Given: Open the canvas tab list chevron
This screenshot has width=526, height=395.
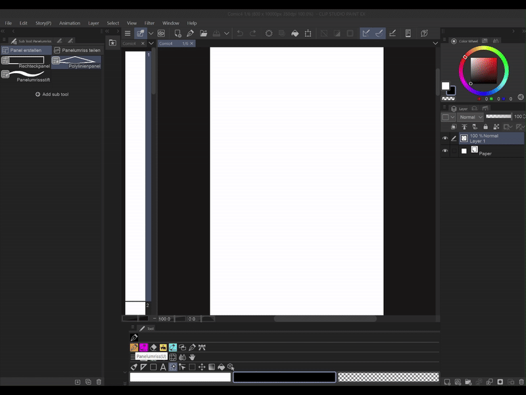Looking at the screenshot, I should (x=435, y=43).
